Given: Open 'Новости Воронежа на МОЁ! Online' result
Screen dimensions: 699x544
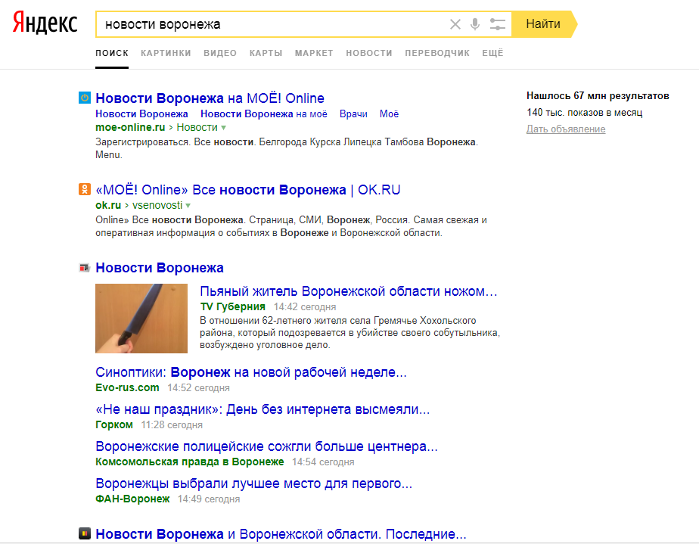Looking at the screenshot, I should 210,98.
